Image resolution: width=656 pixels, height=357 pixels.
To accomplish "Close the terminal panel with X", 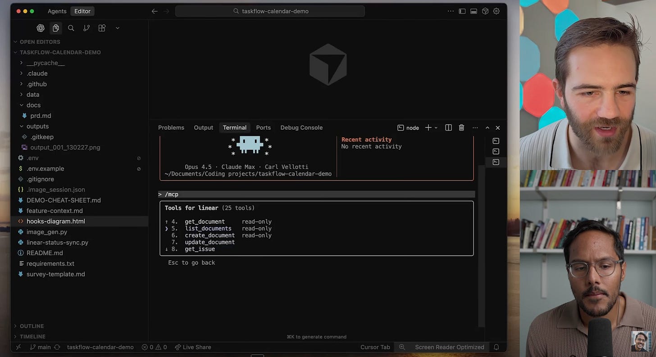I will click(x=498, y=128).
